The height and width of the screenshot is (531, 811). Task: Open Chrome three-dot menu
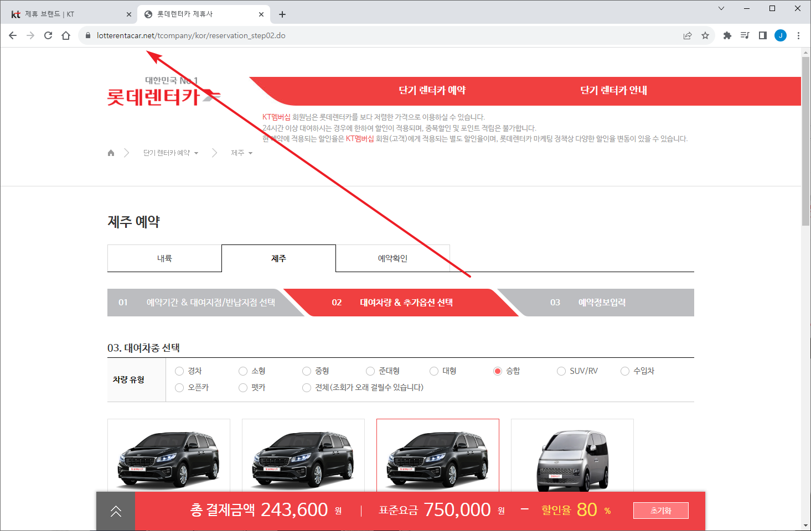pyautogui.click(x=798, y=35)
